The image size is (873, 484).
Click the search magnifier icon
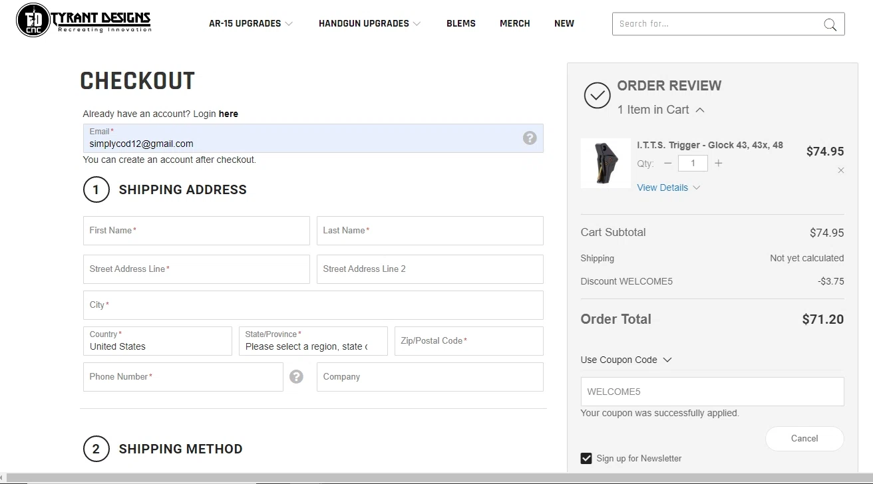click(x=830, y=25)
